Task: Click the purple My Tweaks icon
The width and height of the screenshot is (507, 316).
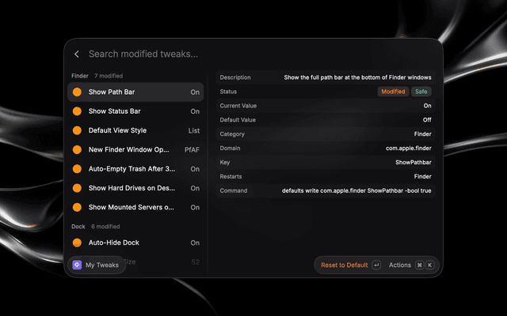Action: pyautogui.click(x=77, y=265)
